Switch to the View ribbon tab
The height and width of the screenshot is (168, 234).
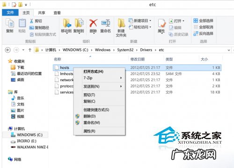click(x=57, y=13)
